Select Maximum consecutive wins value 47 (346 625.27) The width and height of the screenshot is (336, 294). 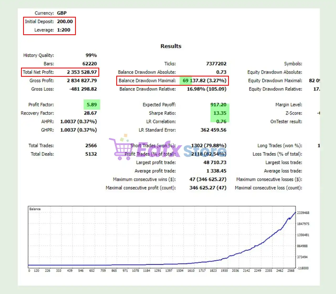208,179
